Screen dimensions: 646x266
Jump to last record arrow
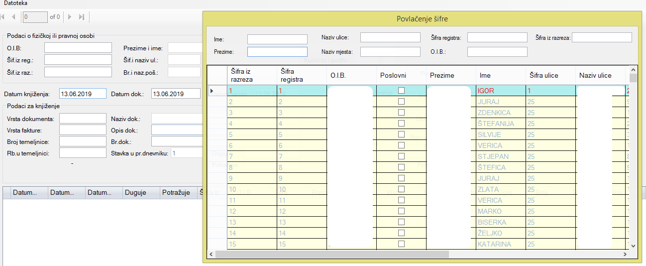pos(82,17)
